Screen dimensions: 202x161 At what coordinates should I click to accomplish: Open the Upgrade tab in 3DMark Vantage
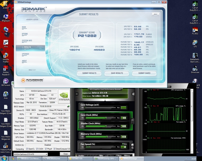26,54
